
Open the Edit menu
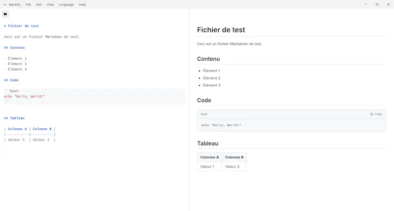coord(39,4)
